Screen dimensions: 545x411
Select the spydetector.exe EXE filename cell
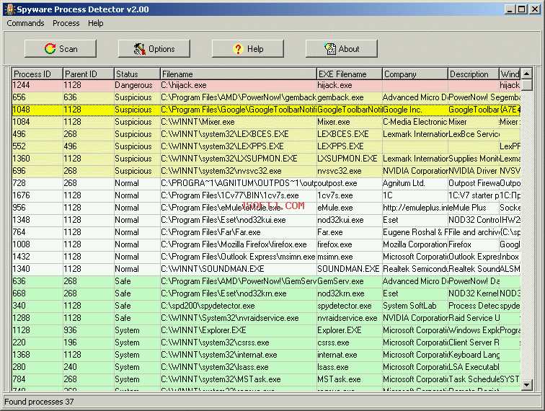click(350, 306)
